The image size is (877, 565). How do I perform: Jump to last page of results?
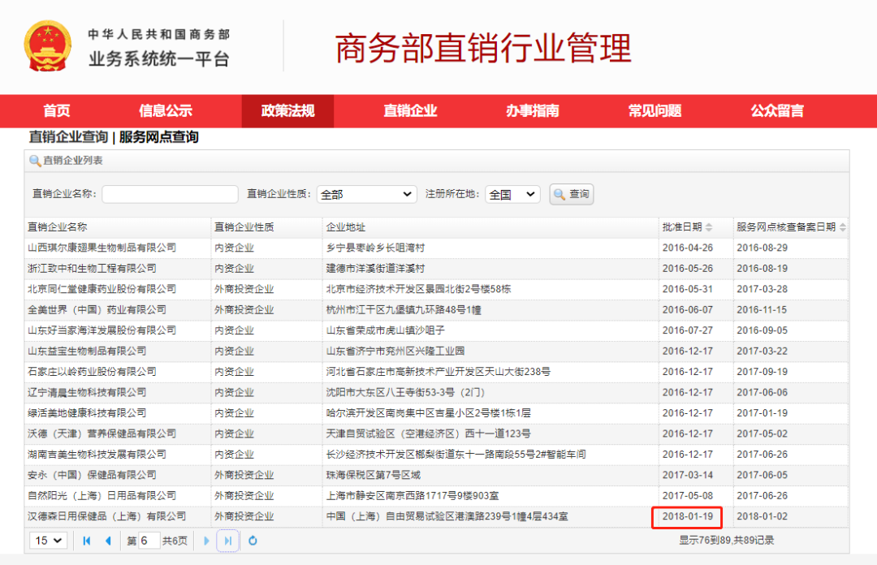[227, 541]
